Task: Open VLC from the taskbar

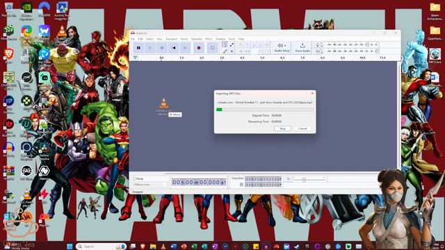Action: tap(163, 247)
